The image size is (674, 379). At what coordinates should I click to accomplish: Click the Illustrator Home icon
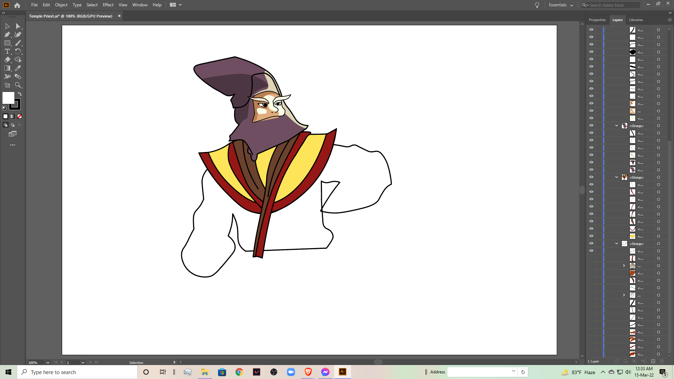tap(17, 5)
